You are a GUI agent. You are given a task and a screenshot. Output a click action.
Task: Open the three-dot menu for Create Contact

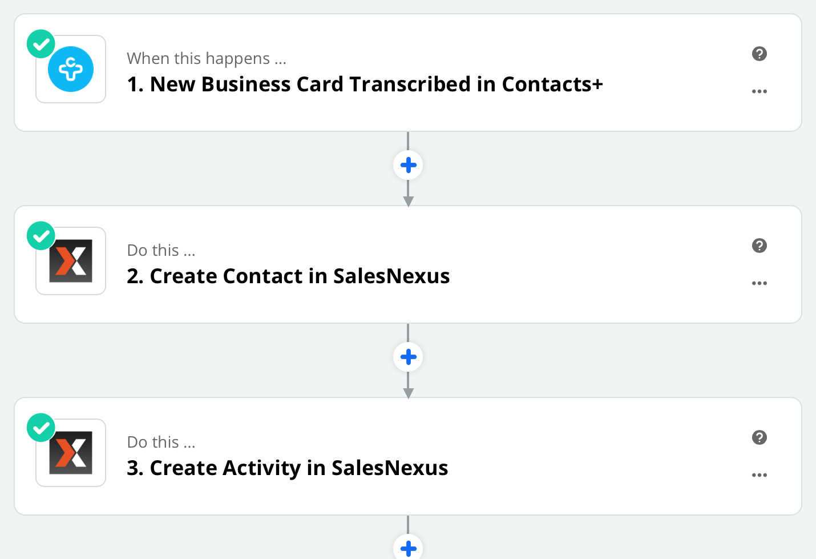click(x=760, y=283)
